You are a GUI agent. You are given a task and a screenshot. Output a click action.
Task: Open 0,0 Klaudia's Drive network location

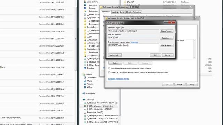pyautogui.click(x=101, y=119)
